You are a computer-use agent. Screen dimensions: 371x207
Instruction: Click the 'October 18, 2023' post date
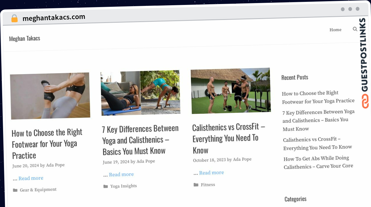(209, 160)
